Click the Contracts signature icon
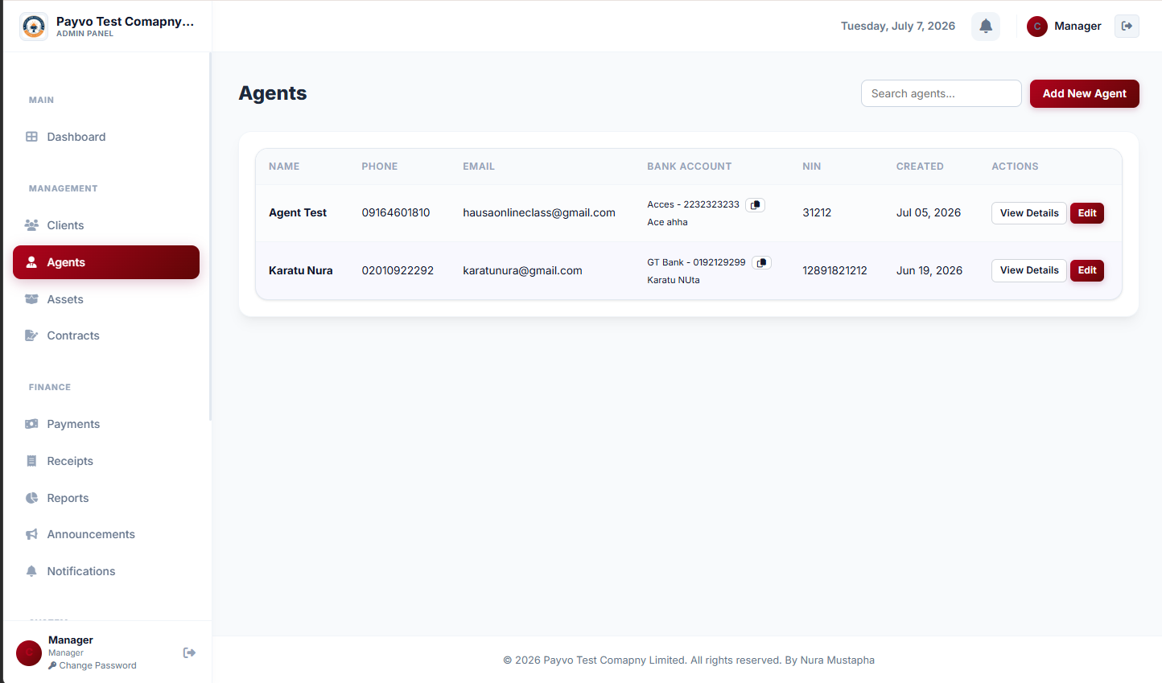The image size is (1162, 683). 31,335
